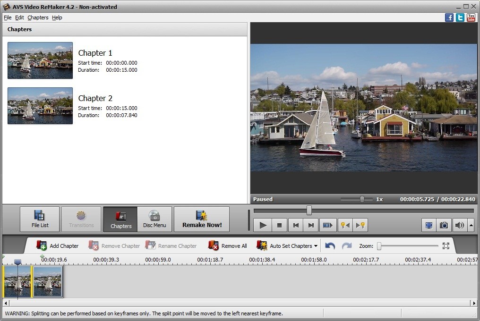Image resolution: width=480 pixels, height=321 pixels.
Task: Jump to the previous frame
Action: [x=296, y=226]
